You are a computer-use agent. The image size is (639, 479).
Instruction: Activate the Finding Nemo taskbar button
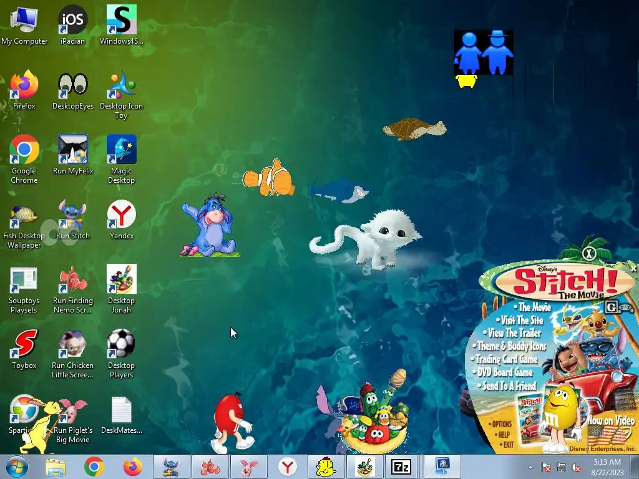tap(210, 467)
